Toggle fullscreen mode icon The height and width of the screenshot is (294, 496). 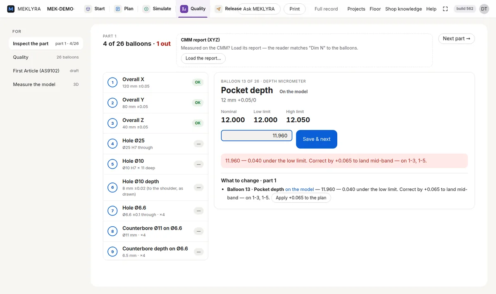click(445, 9)
